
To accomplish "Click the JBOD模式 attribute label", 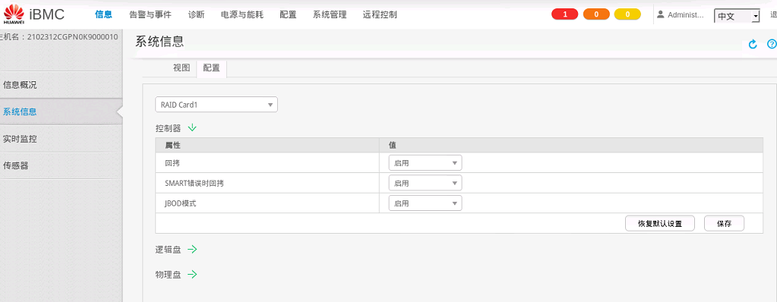I will tap(181, 203).
